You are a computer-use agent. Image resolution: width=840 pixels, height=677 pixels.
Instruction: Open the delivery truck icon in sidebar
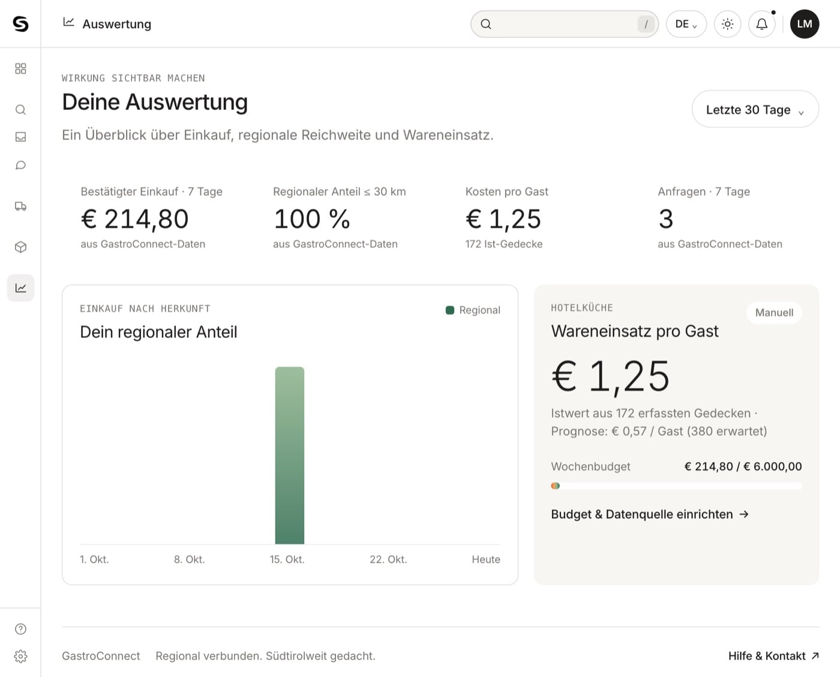click(x=20, y=206)
